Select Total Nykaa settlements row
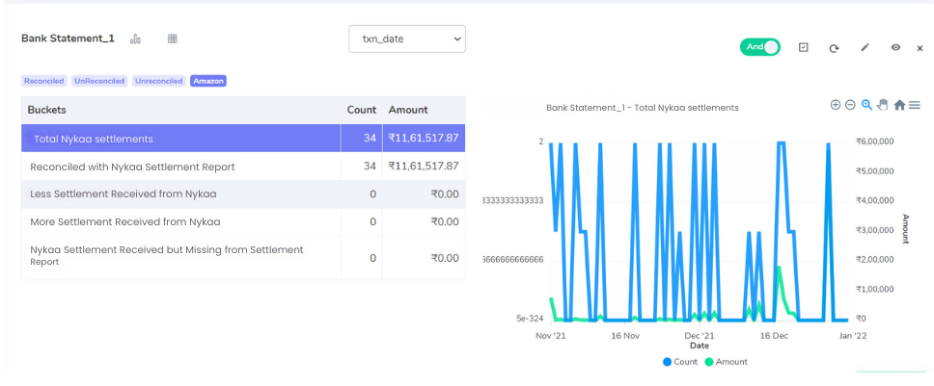The image size is (934, 386). click(x=243, y=139)
